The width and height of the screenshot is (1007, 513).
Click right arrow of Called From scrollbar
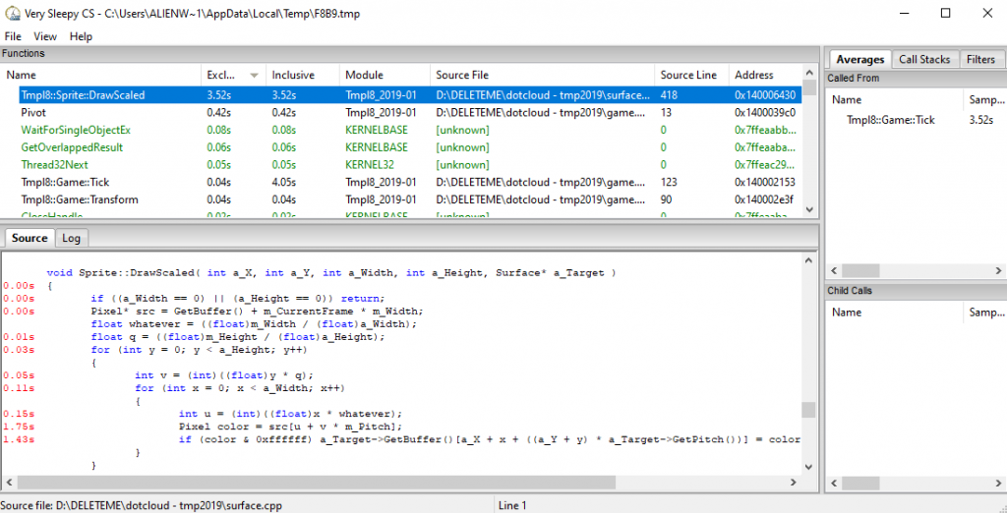click(x=999, y=270)
